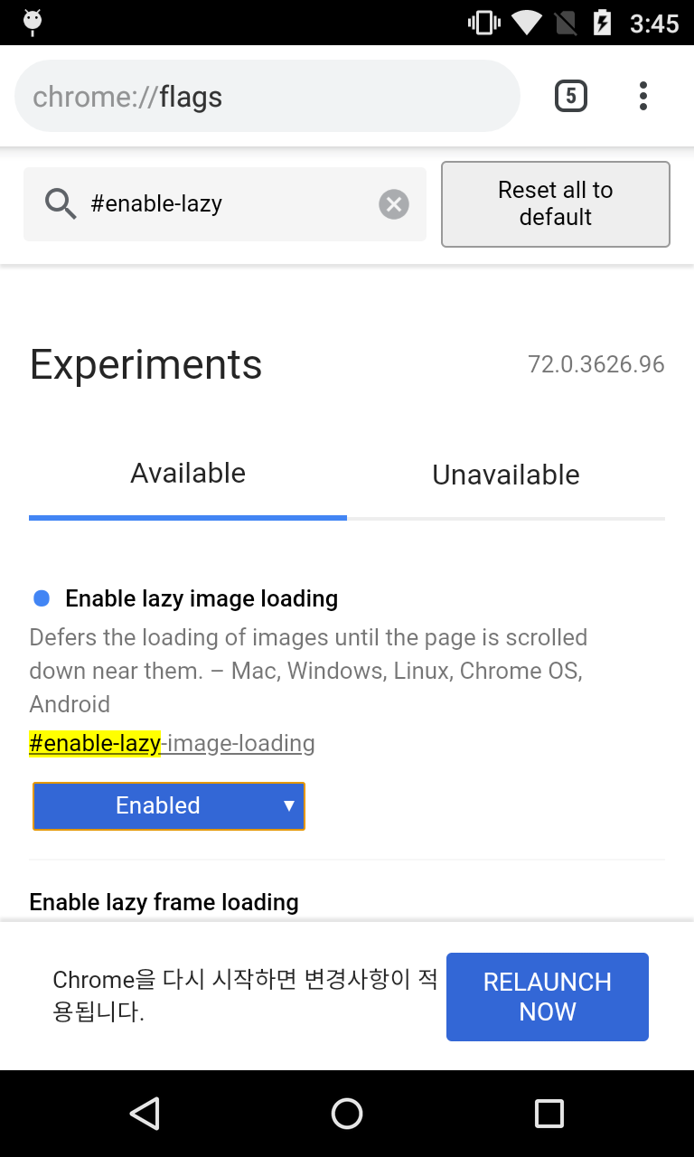Tap the Enable lazy frame loading heading
694x1157 pixels.
164,902
